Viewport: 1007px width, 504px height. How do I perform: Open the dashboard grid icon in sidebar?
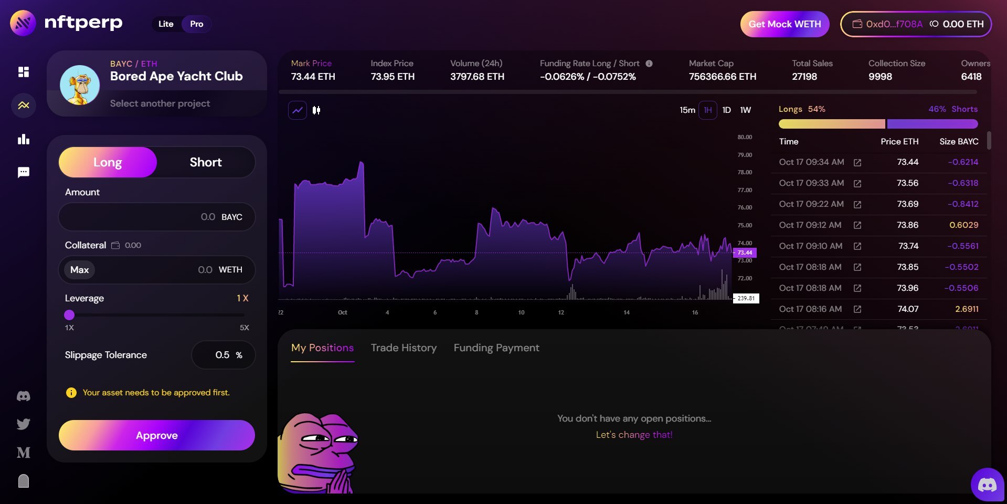point(24,72)
